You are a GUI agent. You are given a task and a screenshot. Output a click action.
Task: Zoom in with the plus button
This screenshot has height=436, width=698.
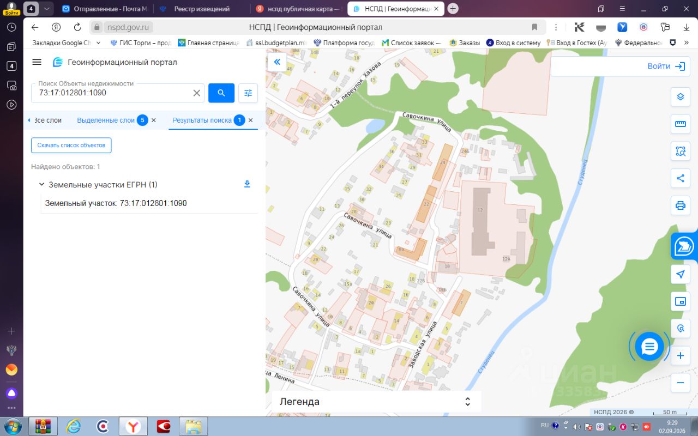point(680,356)
